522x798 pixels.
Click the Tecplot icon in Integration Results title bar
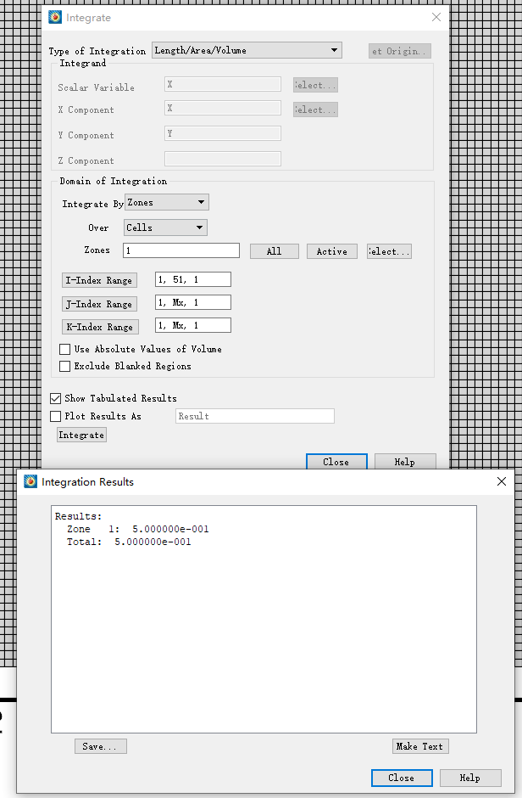pyautogui.click(x=31, y=481)
